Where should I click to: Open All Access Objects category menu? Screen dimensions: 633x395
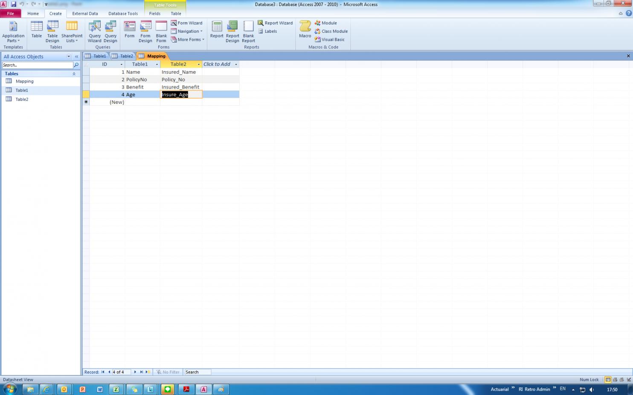(69, 57)
